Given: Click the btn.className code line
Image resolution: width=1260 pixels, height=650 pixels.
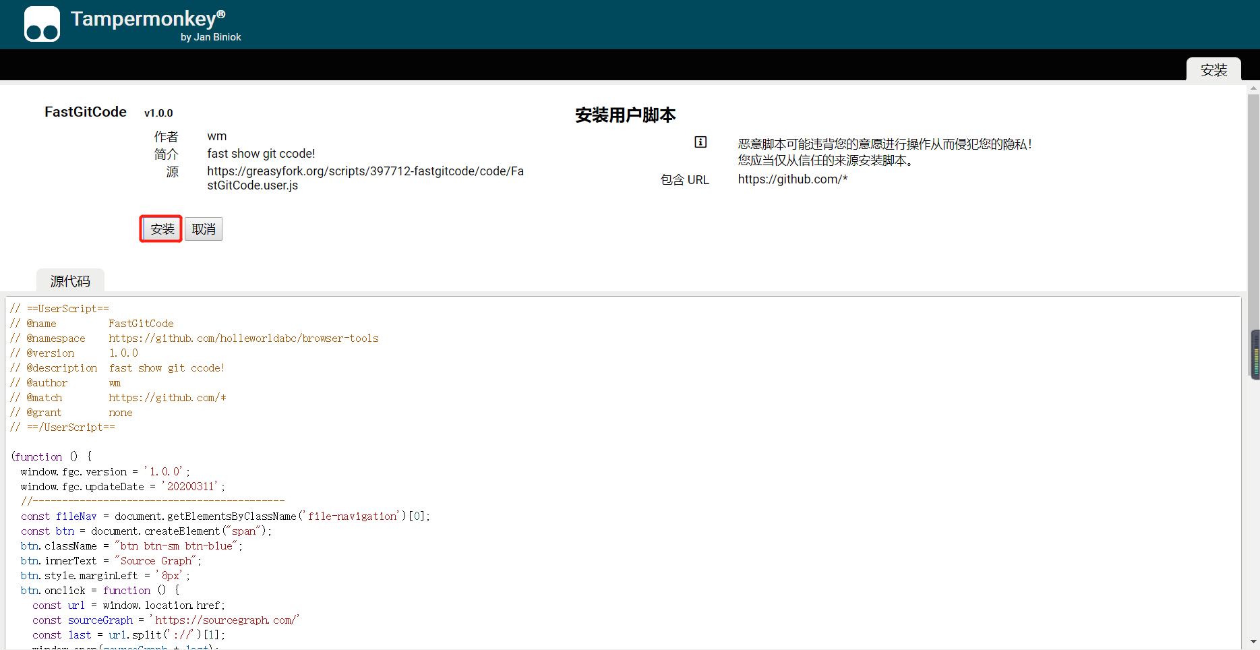Looking at the screenshot, I should (131, 546).
